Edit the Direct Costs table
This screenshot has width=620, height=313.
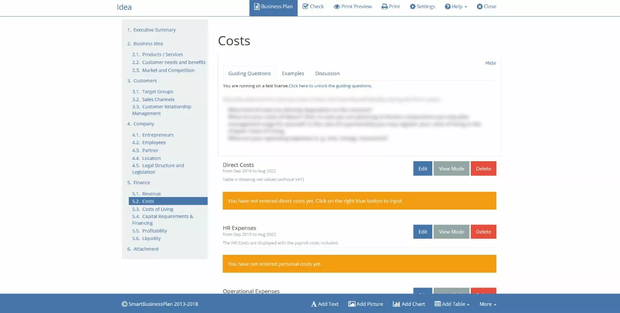(x=422, y=168)
